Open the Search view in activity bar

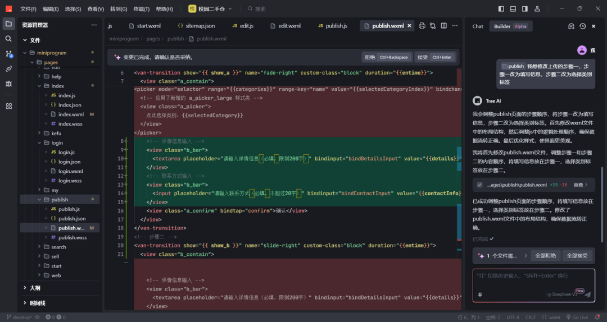pos(8,39)
